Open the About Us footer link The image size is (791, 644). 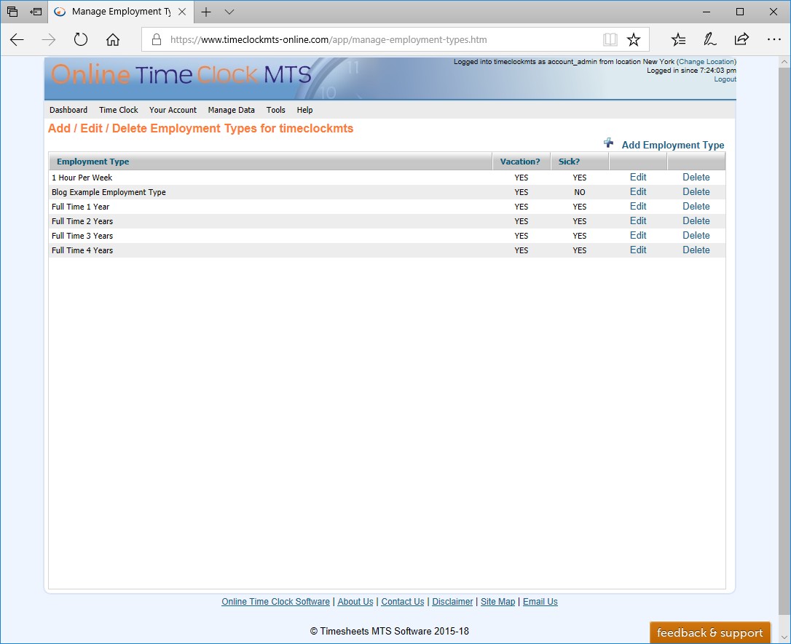[355, 602]
